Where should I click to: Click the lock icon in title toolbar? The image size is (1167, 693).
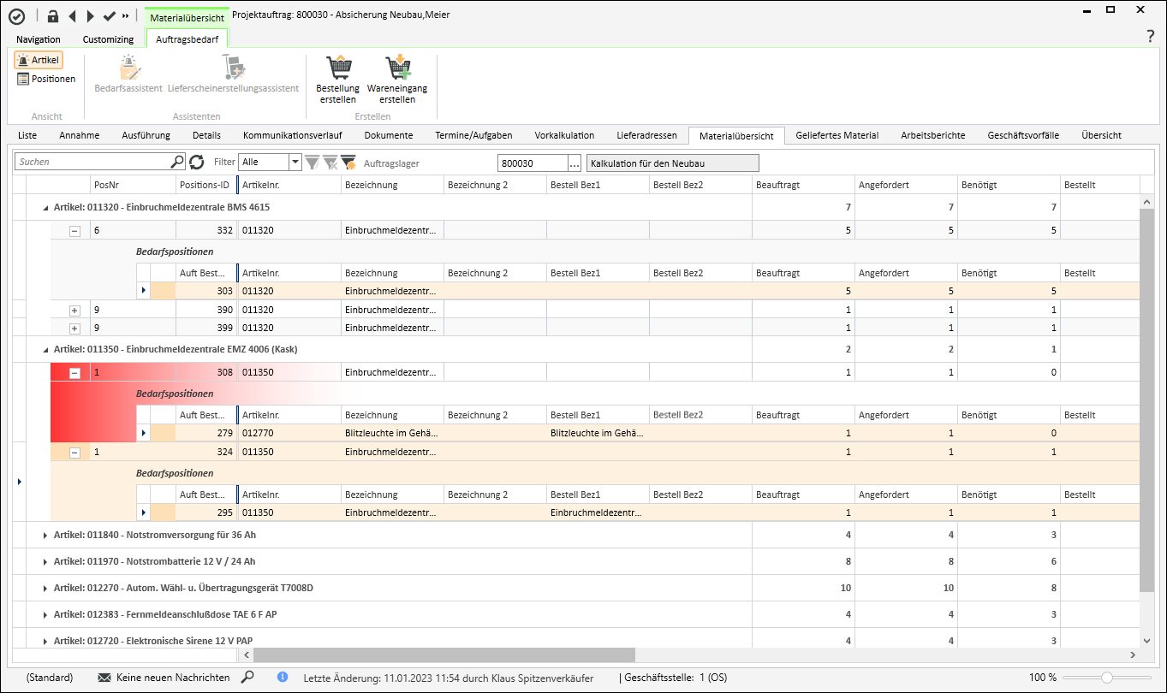[52, 15]
